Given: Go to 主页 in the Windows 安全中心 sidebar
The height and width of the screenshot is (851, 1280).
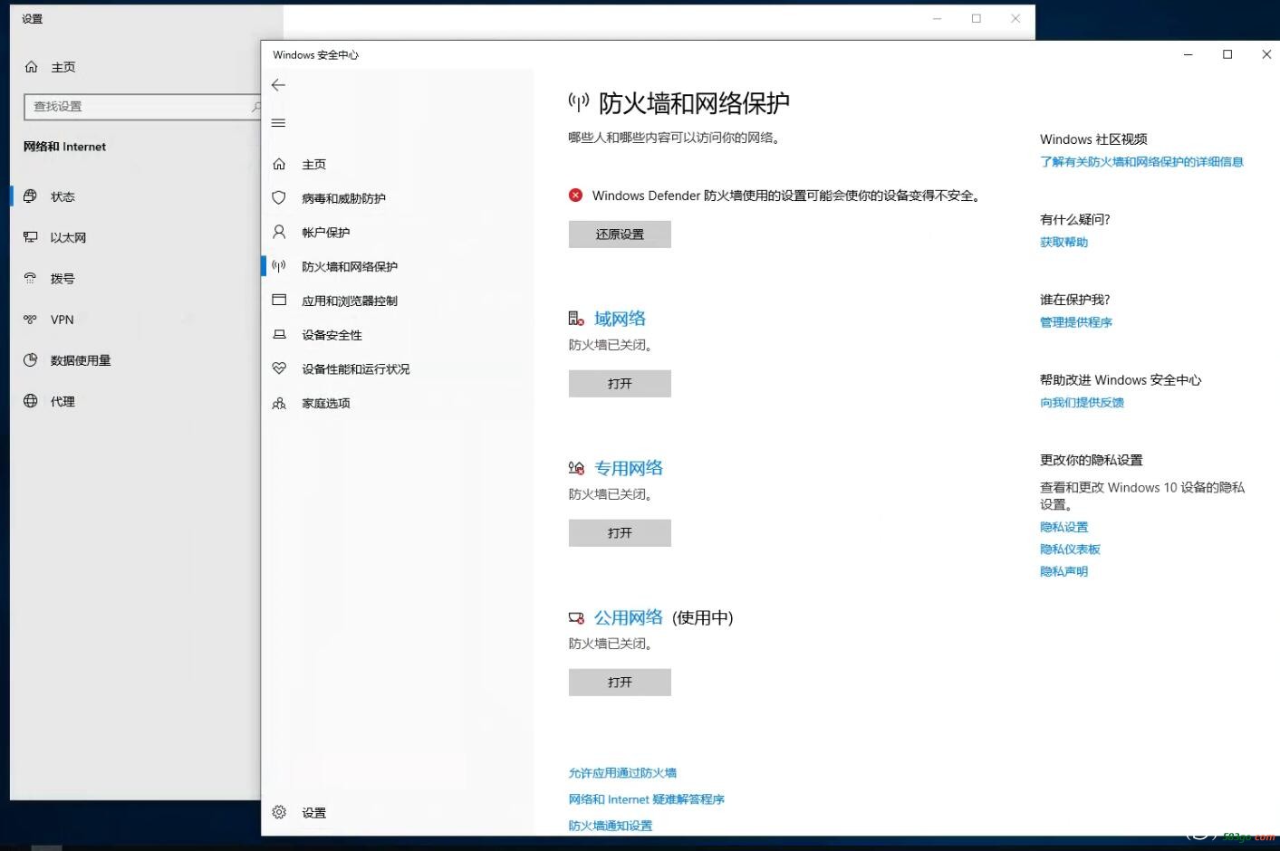Looking at the screenshot, I should click(313, 165).
